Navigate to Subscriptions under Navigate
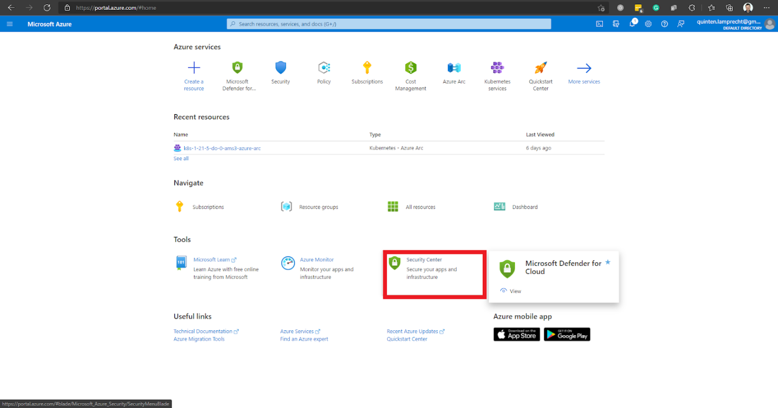The image size is (778, 408). pyautogui.click(x=208, y=207)
